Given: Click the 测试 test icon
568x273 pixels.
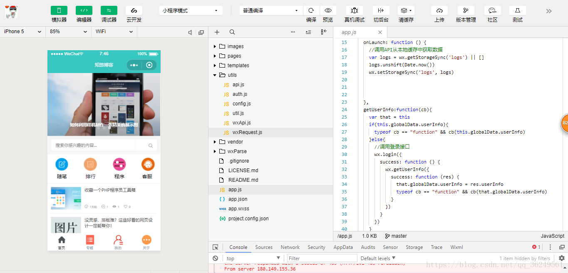Looking at the screenshot, I should [x=518, y=10].
